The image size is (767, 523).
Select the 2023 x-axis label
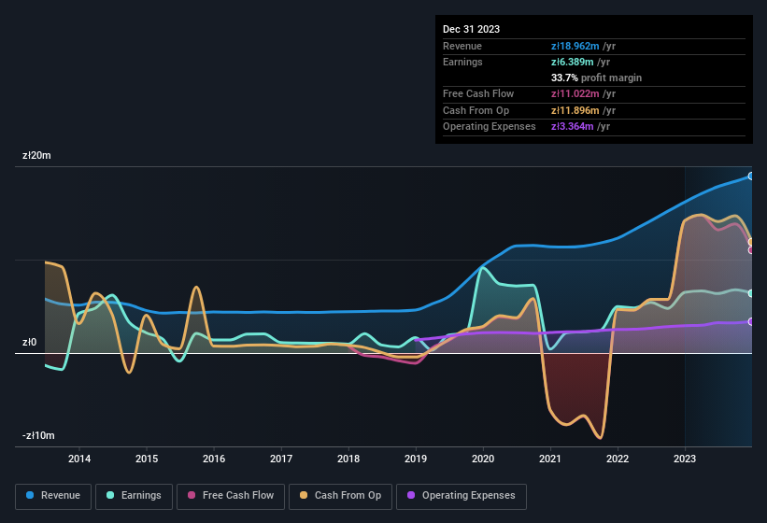[x=685, y=459]
